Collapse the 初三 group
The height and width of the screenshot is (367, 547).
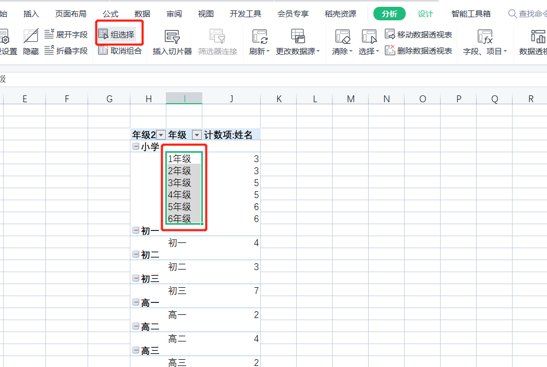(x=136, y=278)
